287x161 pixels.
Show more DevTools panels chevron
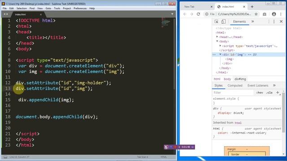coord(252,21)
